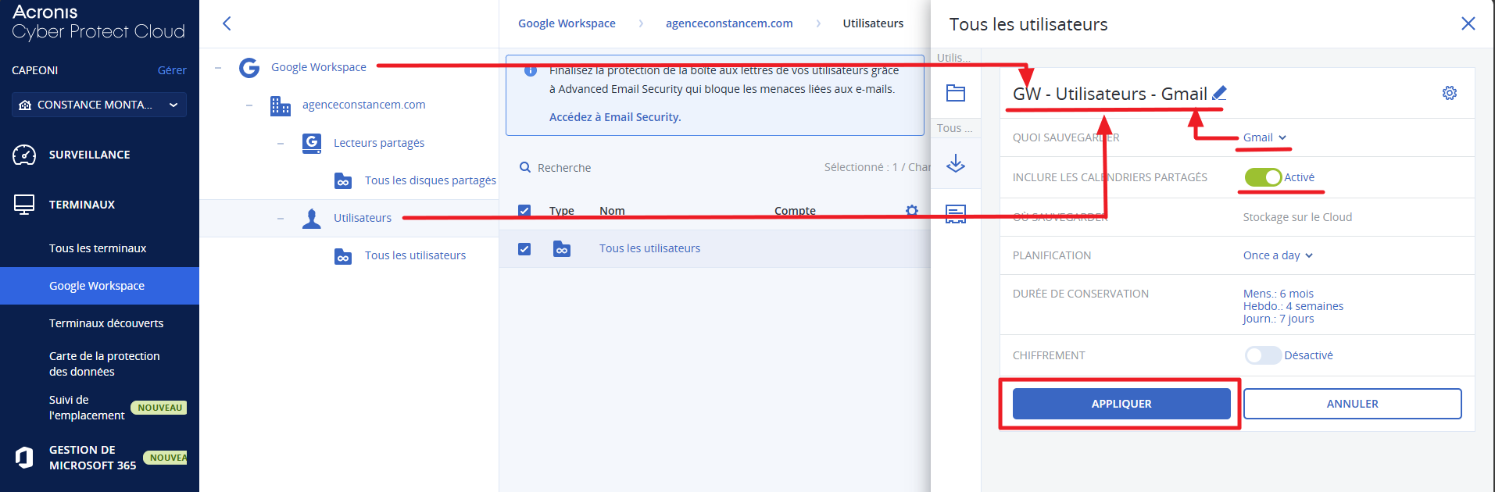Toggle the select-all checkbox in table header
This screenshot has height=492, width=1495.
pos(524,211)
